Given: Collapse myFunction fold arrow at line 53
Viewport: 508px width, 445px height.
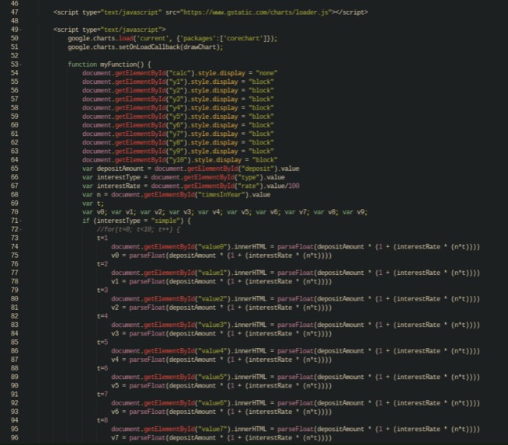Looking at the screenshot, I should point(21,64).
